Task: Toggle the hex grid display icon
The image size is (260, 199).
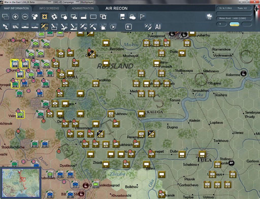Action: point(35,17)
